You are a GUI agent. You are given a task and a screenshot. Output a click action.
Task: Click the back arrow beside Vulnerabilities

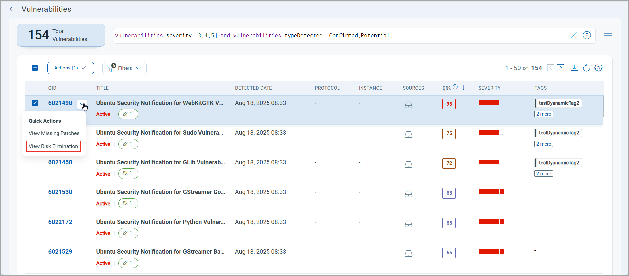coord(13,9)
